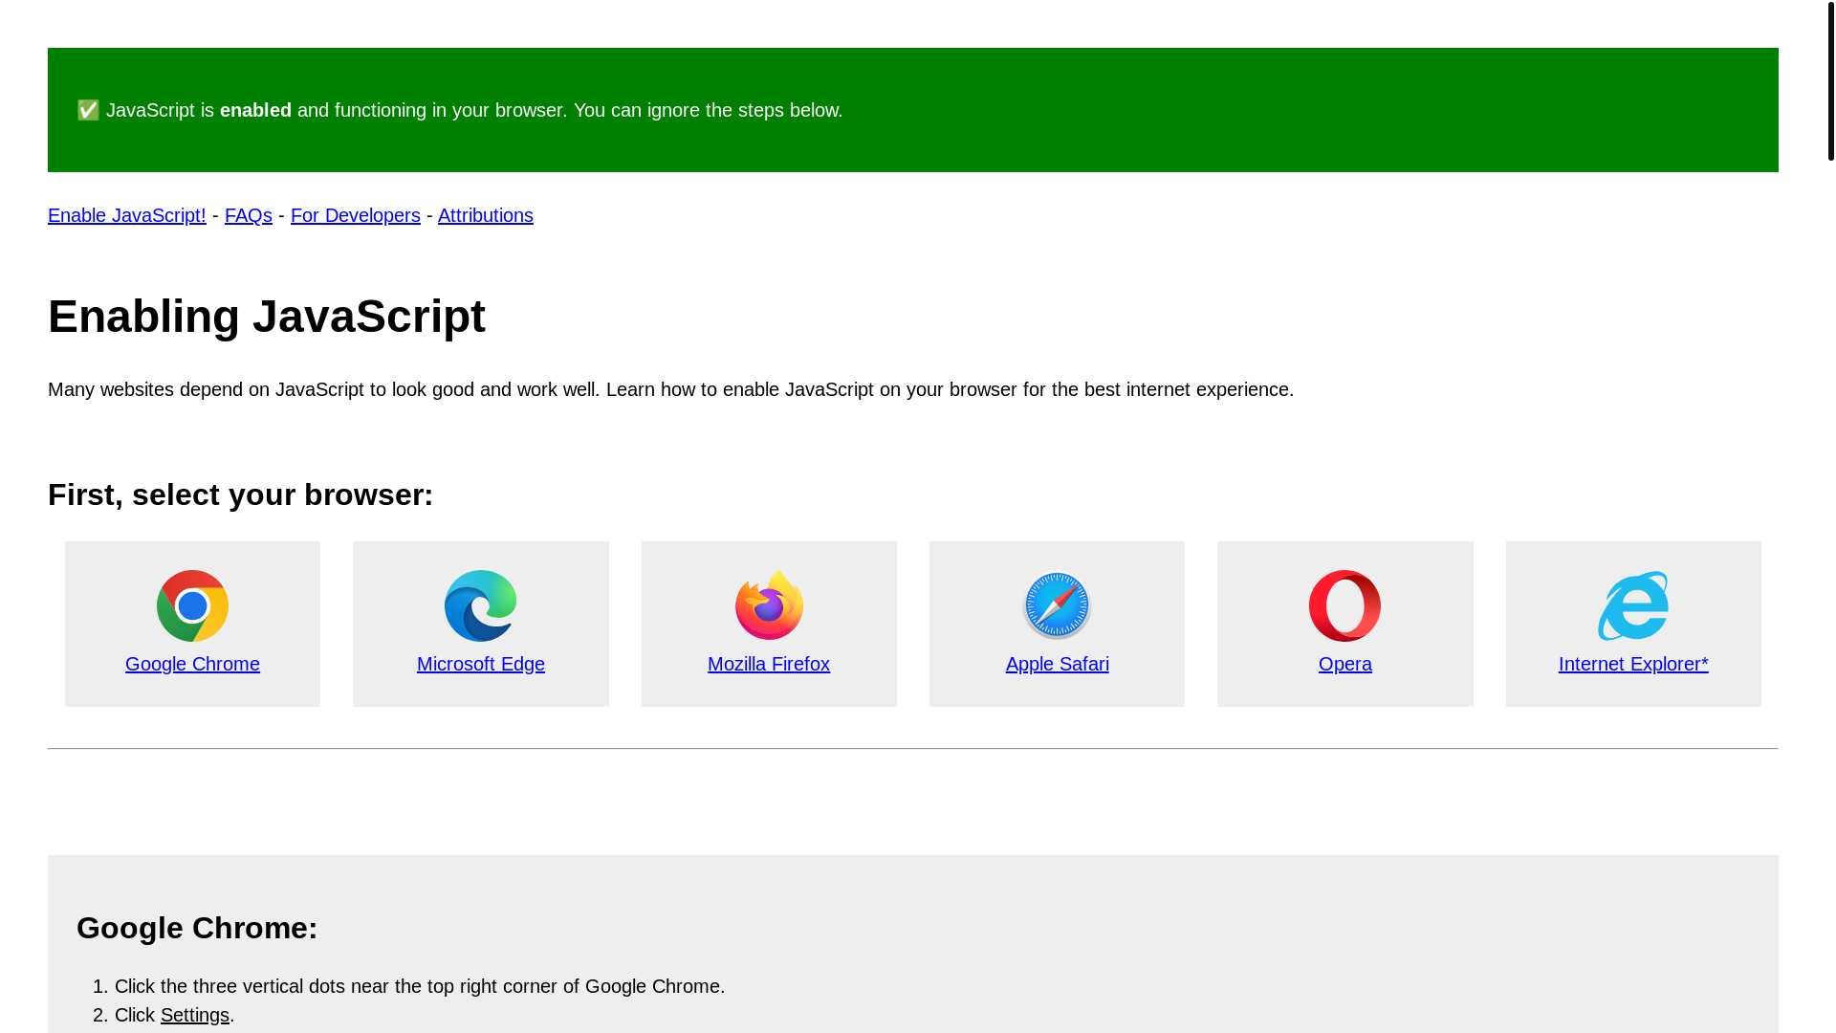This screenshot has height=1033, width=1836.
Task: Click step one about three vertical dots
Action: click(x=420, y=986)
